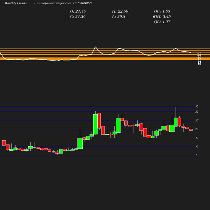
Task: Click the low value "L: 20.8"
Action: click(x=118, y=17)
